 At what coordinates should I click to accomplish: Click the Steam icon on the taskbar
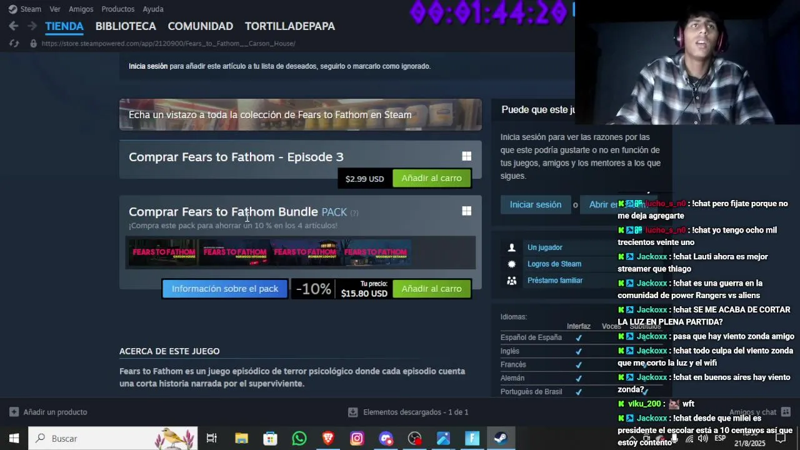[x=501, y=438]
